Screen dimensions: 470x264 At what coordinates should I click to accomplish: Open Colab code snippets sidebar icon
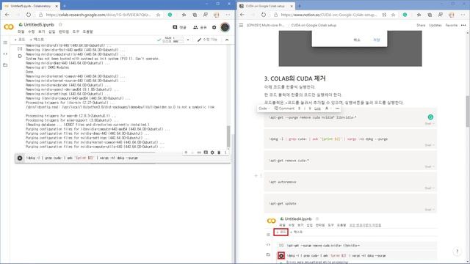tap(5, 54)
